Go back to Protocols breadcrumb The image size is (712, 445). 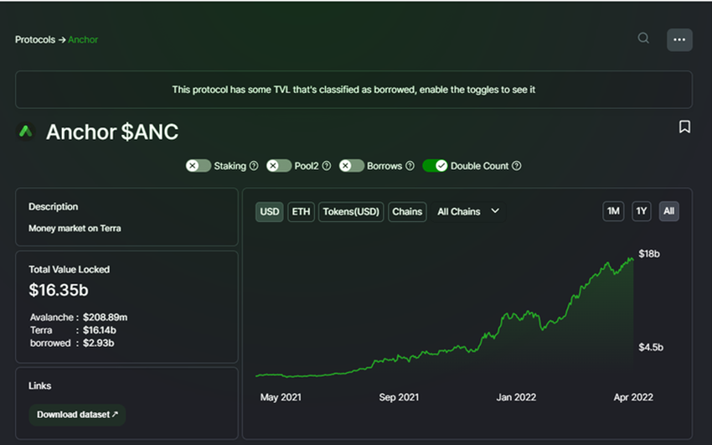pos(35,39)
